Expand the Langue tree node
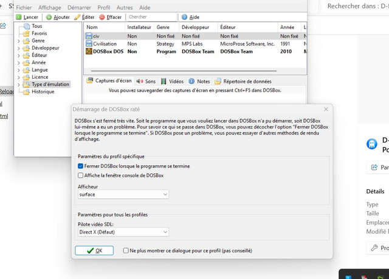This screenshot has height=279, width=389. [x=19, y=70]
